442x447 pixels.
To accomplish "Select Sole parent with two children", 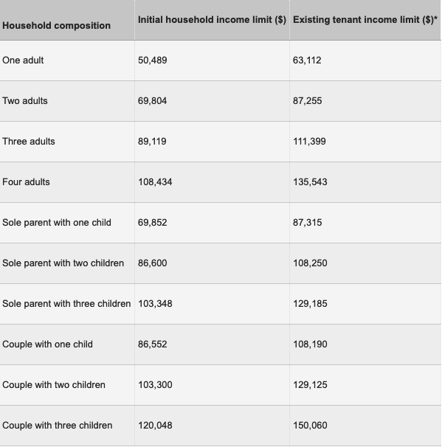I will [63, 263].
